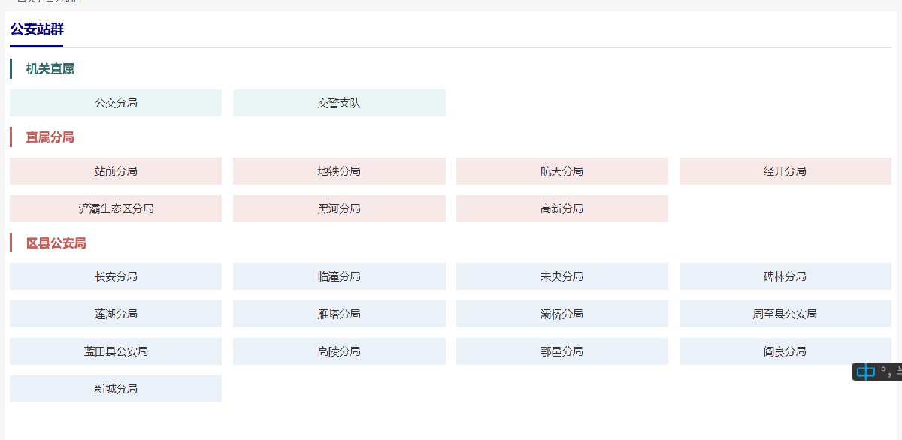This screenshot has height=440, width=902.
Task: Click the 中 input method indicator icon
Action: click(x=866, y=371)
